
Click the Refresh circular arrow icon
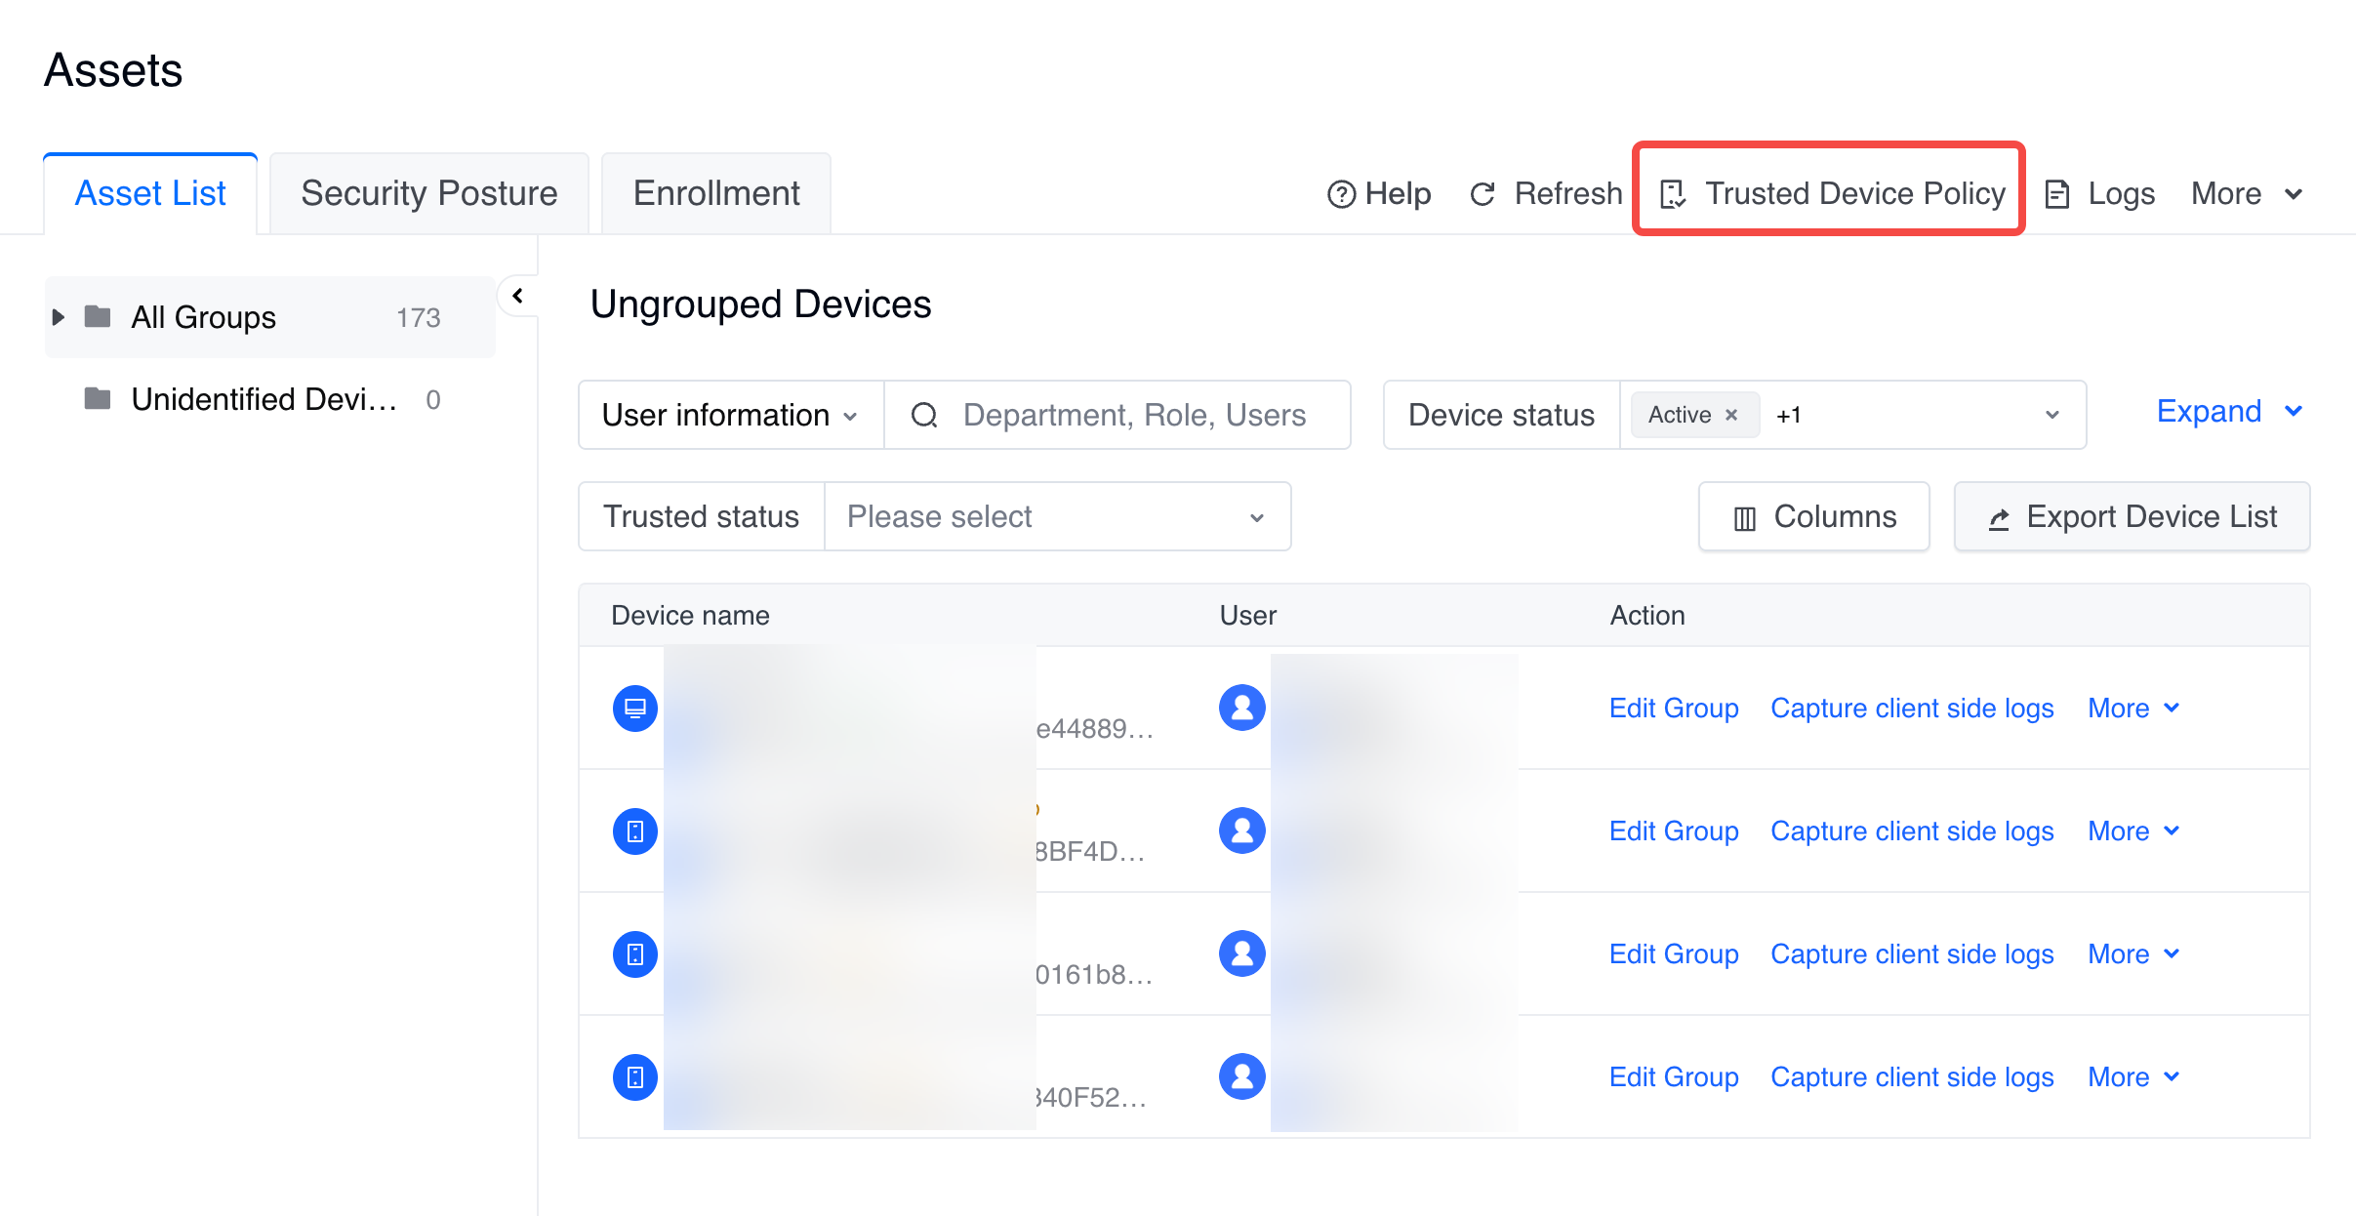click(1483, 194)
